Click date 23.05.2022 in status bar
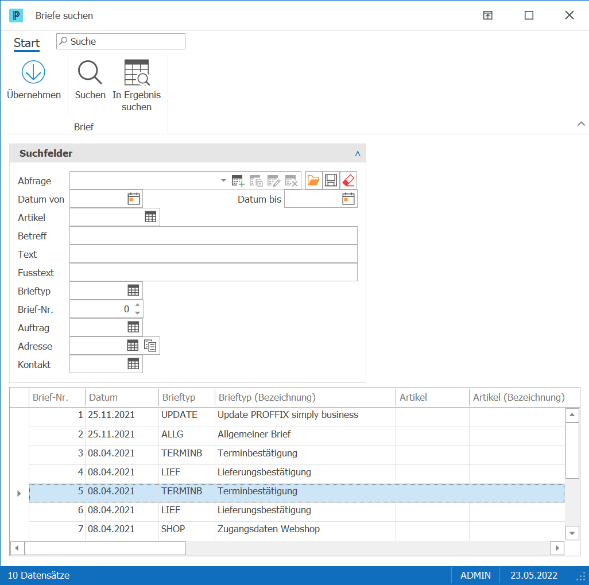Screen dimensions: 589x585 point(534,575)
